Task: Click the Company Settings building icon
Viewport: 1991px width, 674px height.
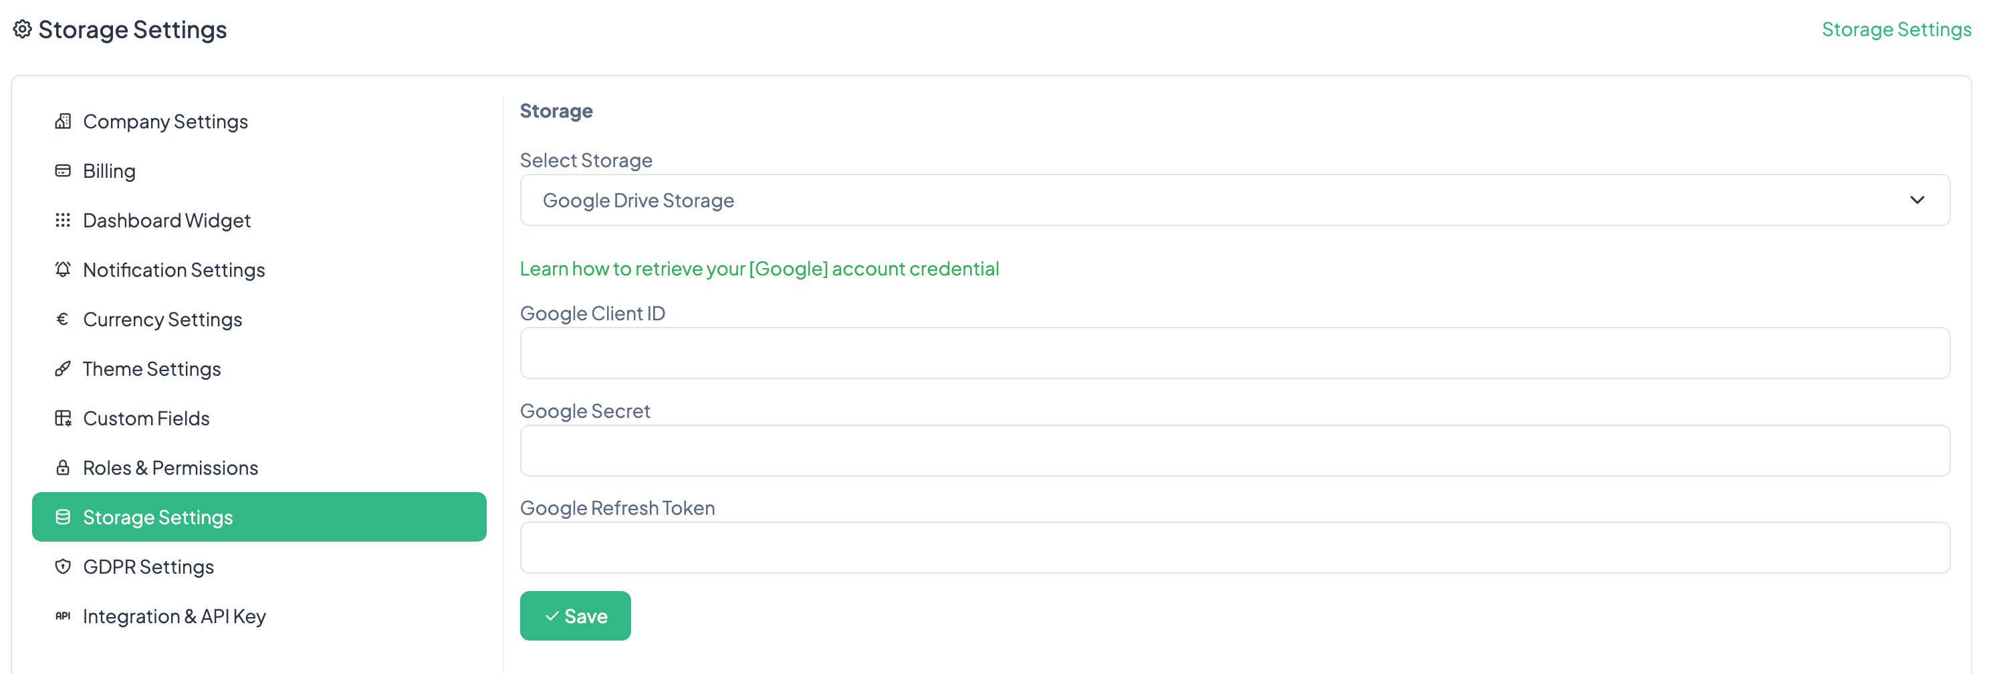Action: tap(63, 121)
